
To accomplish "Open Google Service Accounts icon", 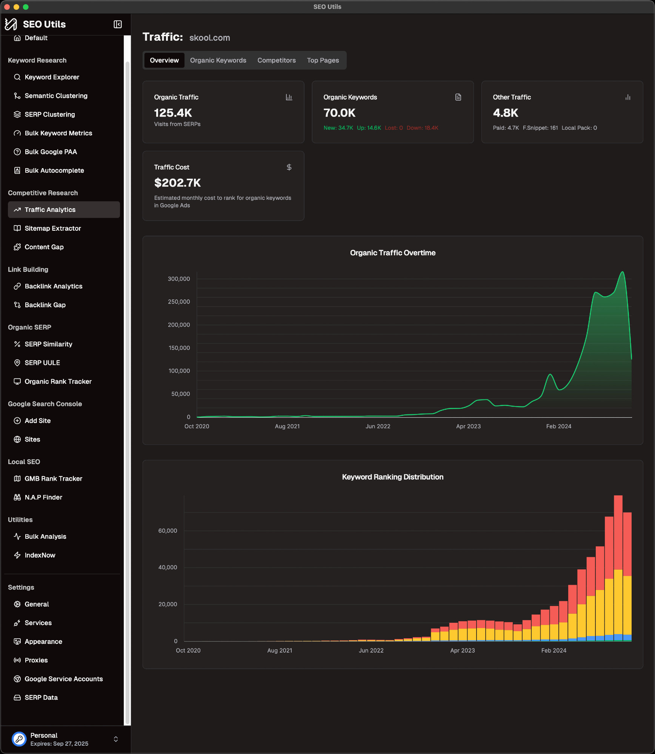I will click(17, 679).
